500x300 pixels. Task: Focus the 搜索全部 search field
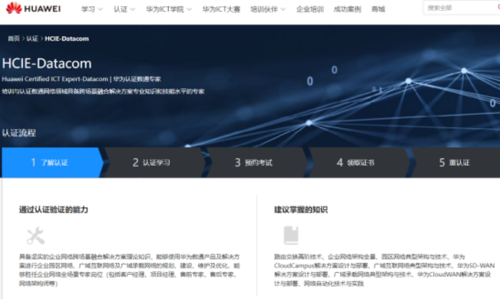click(x=461, y=8)
